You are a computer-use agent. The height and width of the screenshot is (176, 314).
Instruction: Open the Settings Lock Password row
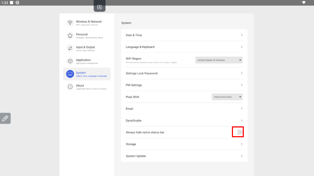click(x=184, y=73)
